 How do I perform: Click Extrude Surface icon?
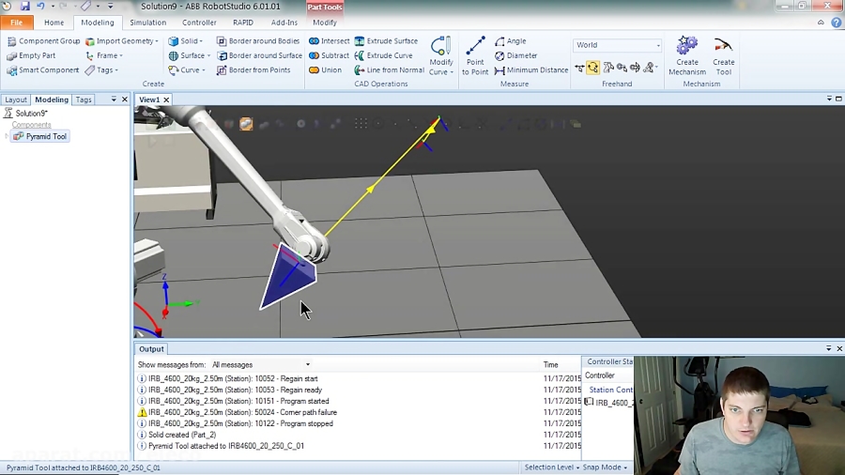click(x=360, y=41)
